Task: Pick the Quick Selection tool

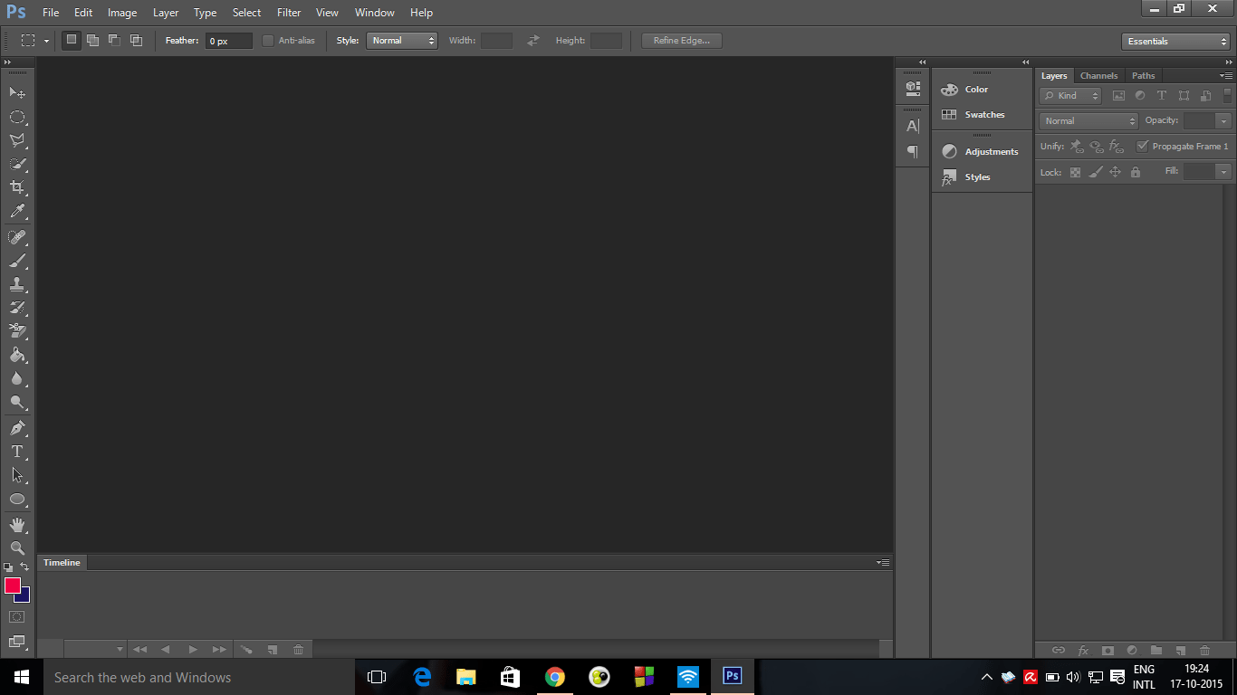Action: [17, 164]
